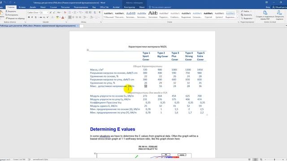Image resolution: width=287 pixels, height=161 pixels.
Task: Switch to the Рецензирование tab
Action: pos(81,7)
